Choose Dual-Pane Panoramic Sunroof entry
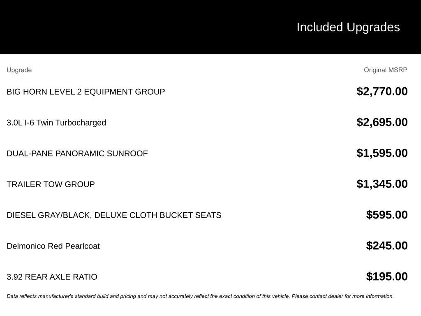 pos(77,153)
